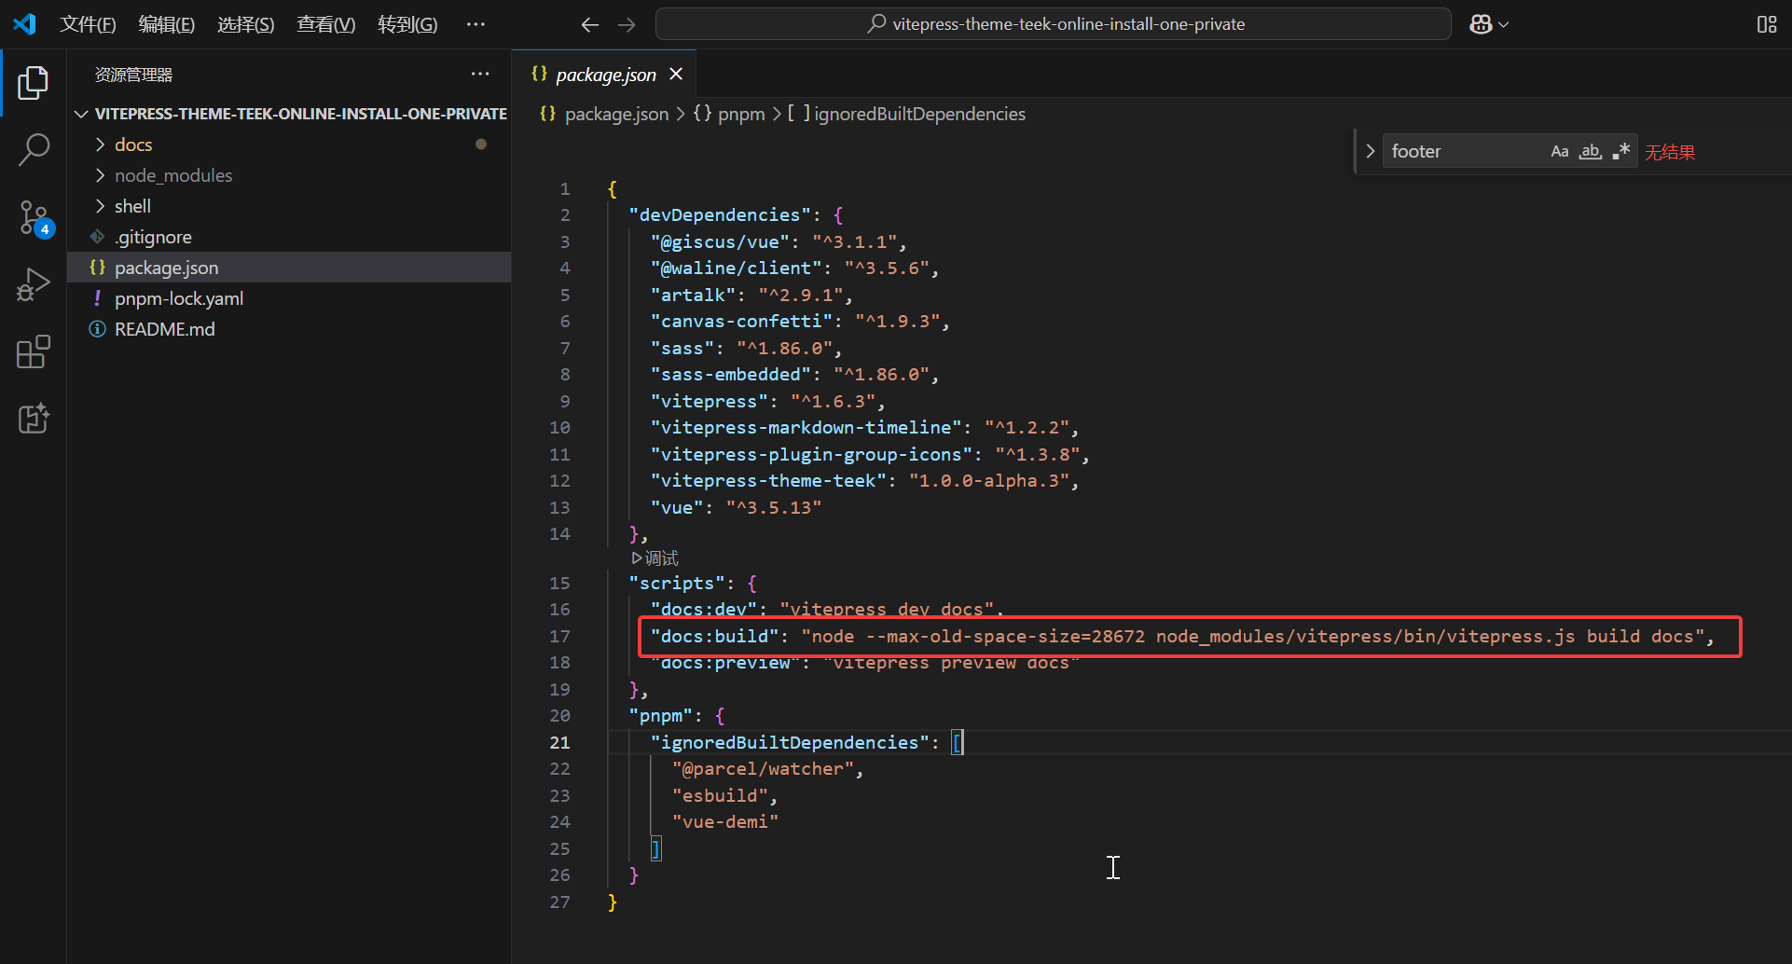Open the customize layout icon

tap(1767, 24)
